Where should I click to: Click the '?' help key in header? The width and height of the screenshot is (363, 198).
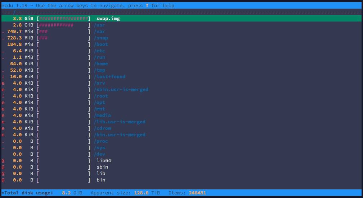147,6
